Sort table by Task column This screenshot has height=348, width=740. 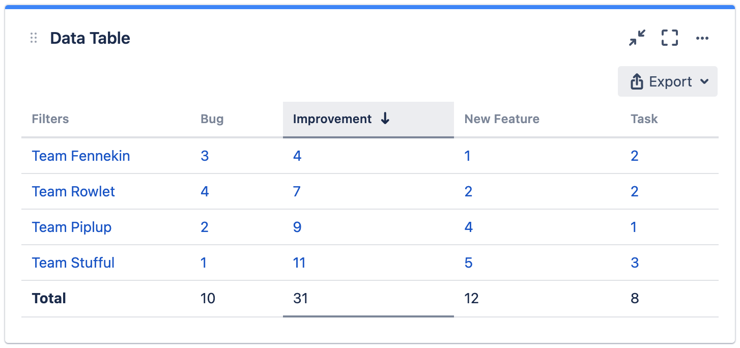click(x=644, y=119)
